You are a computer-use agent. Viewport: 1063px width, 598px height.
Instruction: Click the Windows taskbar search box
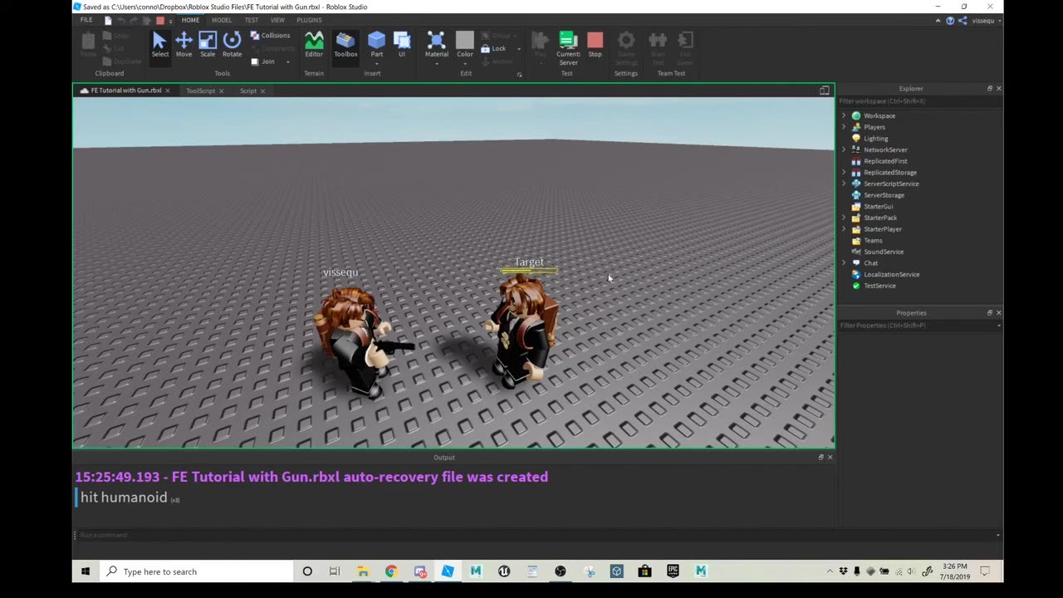click(197, 571)
